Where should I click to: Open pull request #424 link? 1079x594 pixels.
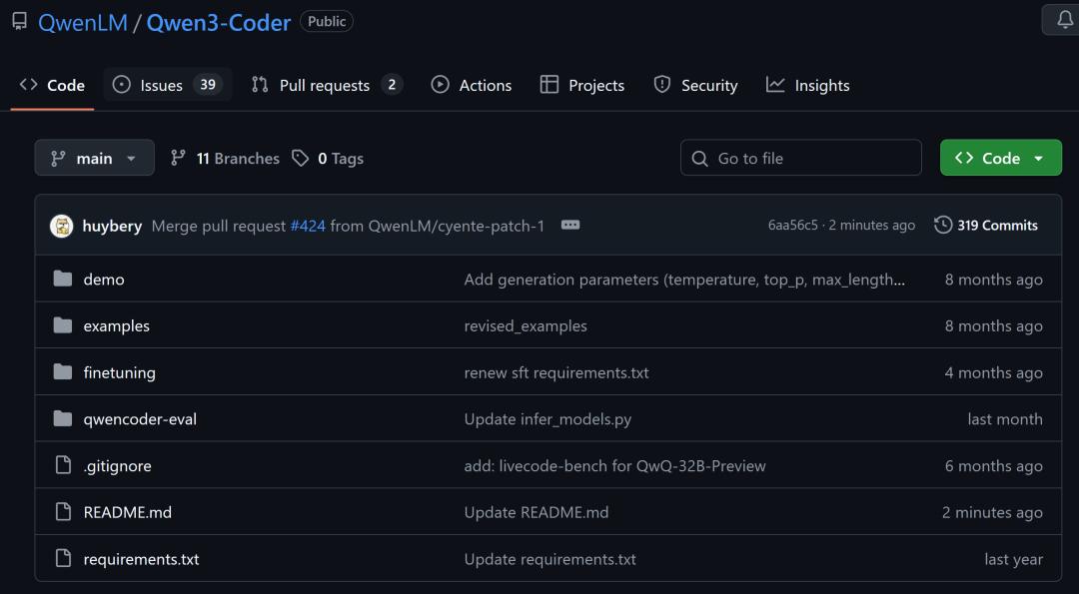(x=309, y=226)
